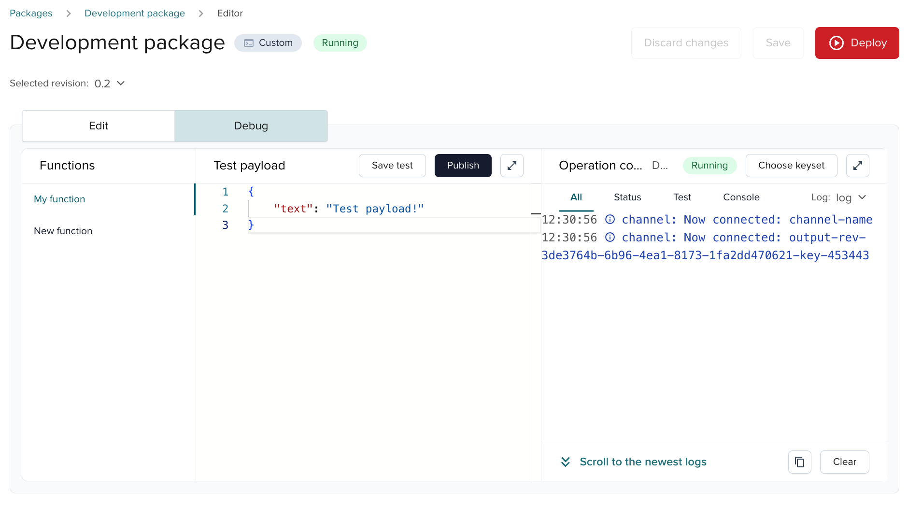This screenshot has width=908, height=505.
Task: Open the Selected revision 0.2 dropdown
Action: tap(110, 84)
